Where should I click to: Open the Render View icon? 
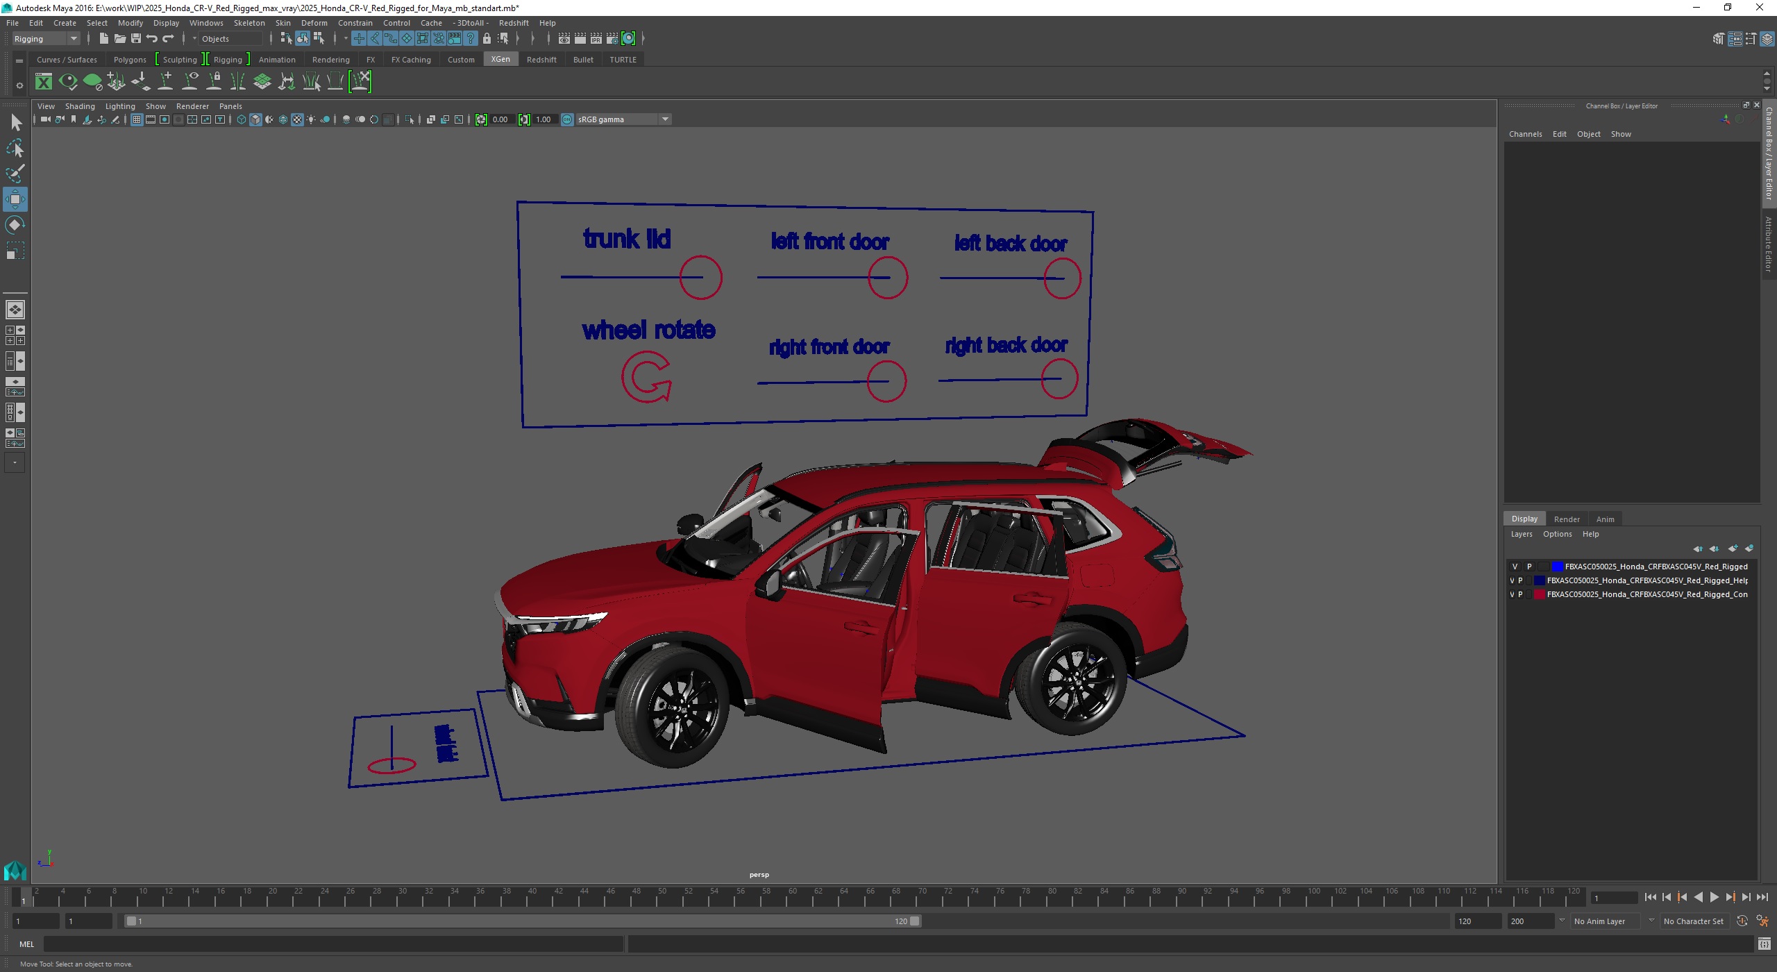tap(564, 38)
